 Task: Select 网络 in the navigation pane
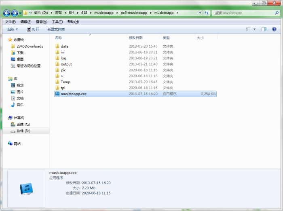click(17, 143)
